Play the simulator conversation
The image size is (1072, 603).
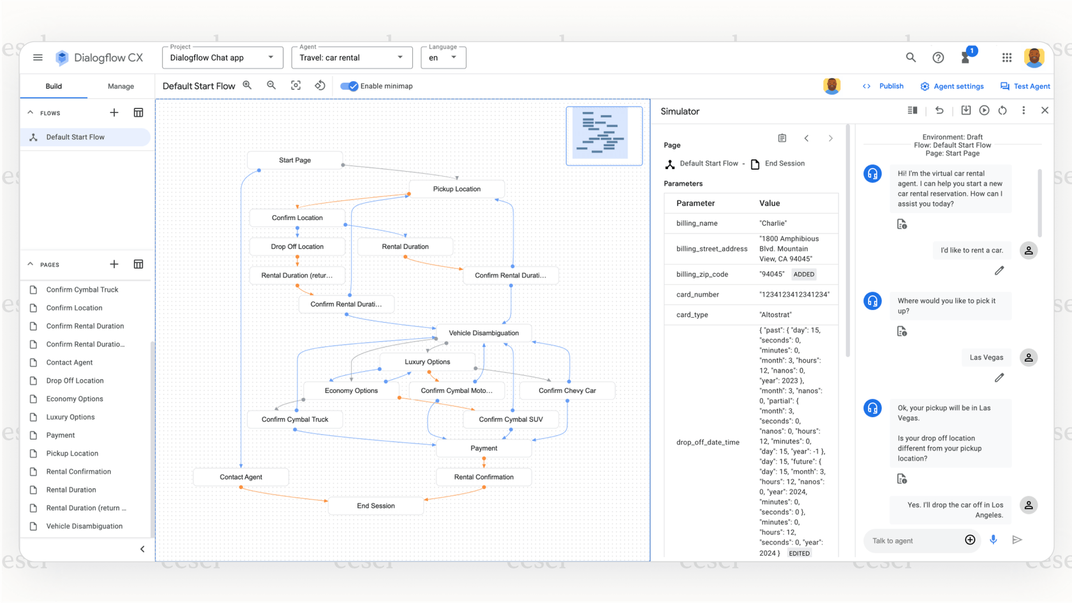pyautogui.click(x=984, y=110)
